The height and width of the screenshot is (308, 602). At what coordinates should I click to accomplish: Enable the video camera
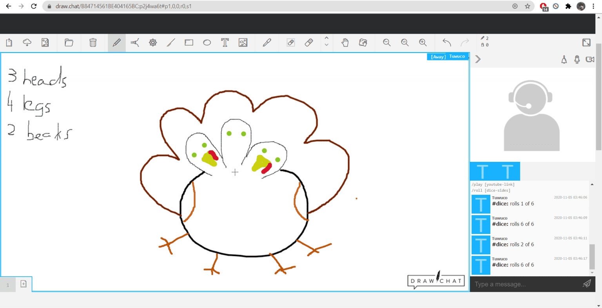[x=590, y=60]
